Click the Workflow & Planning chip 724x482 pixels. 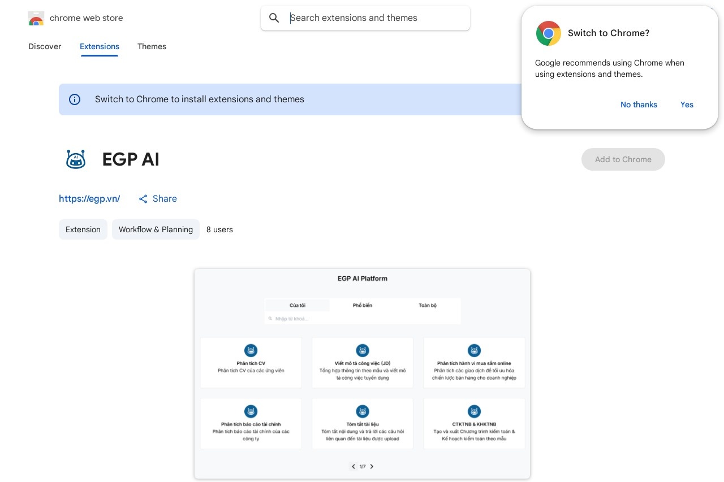coord(156,229)
